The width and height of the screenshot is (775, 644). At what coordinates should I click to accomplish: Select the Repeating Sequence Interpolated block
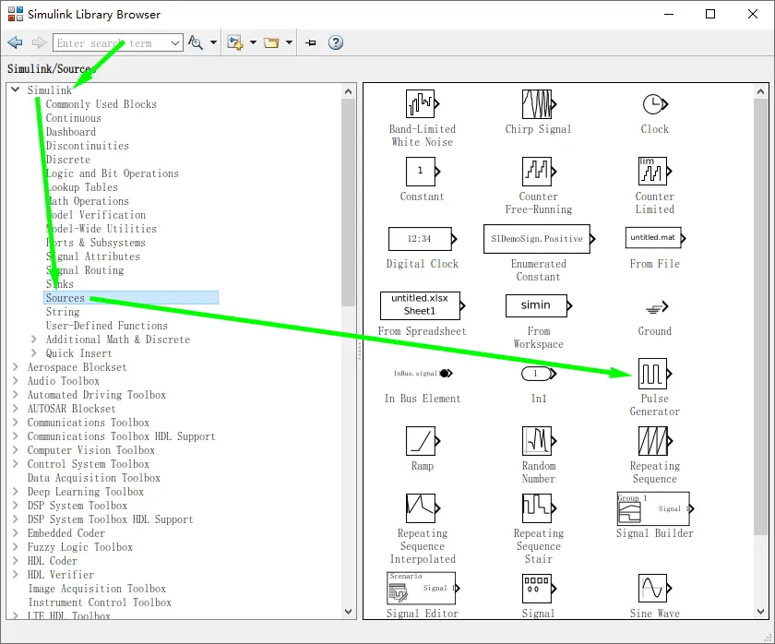pyautogui.click(x=423, y=508)
